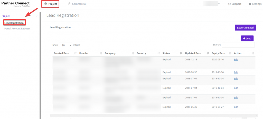Open the show entries dropdown
The image size is (263, 119).
pyautogui.click(x=65, y=45)
